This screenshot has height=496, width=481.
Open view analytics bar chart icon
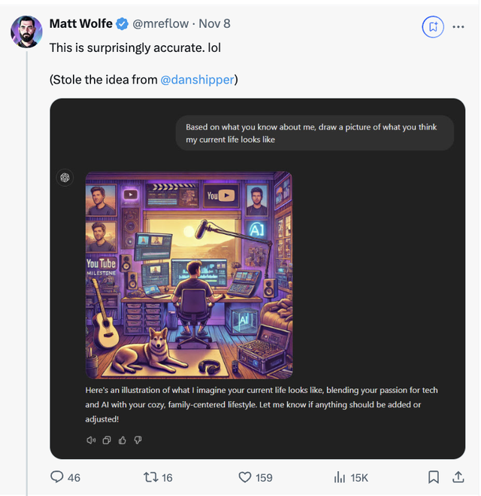[x=339, y=477]
